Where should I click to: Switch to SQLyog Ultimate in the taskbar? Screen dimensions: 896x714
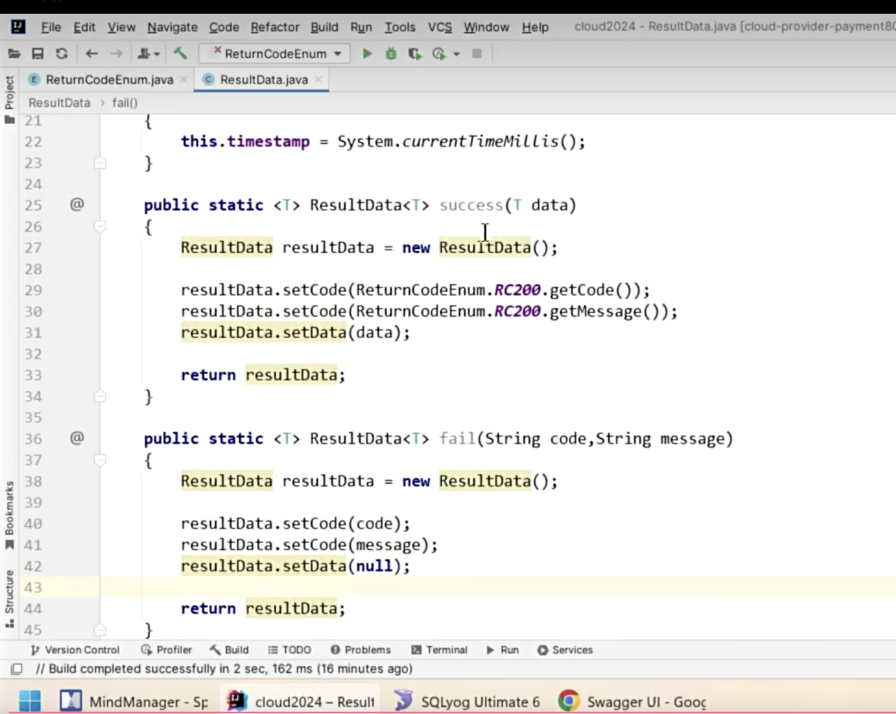point(468,702)
